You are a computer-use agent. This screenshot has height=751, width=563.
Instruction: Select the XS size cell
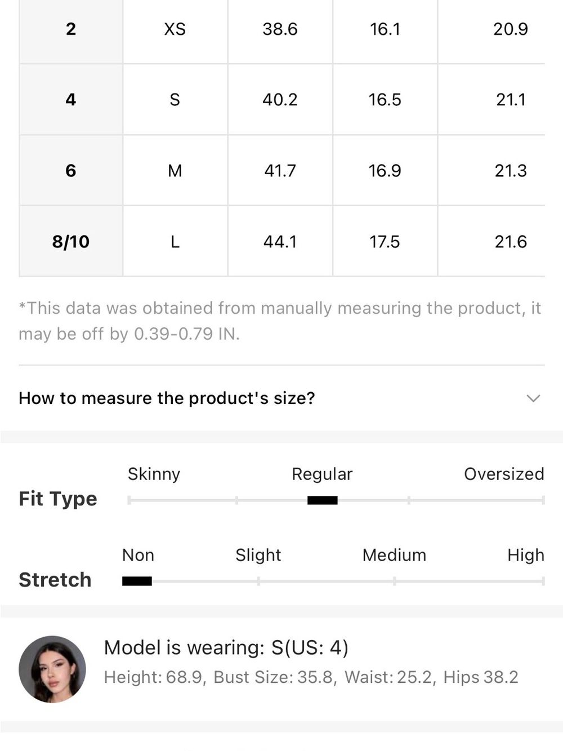(x=175, y=29)
